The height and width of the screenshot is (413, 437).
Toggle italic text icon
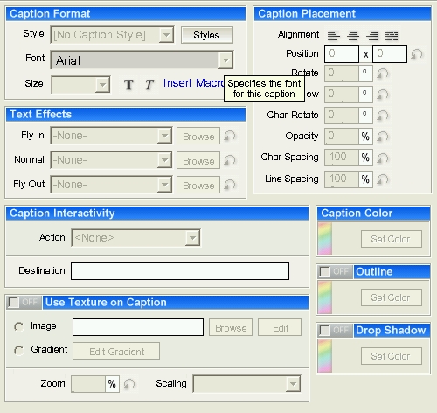point(149,85)
